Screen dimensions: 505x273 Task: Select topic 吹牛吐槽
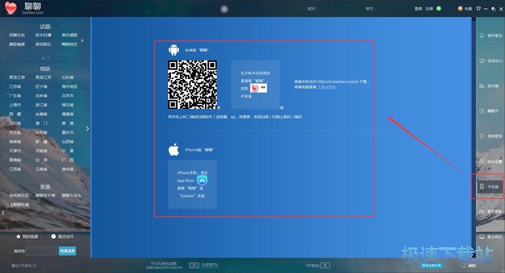(43, 35)
